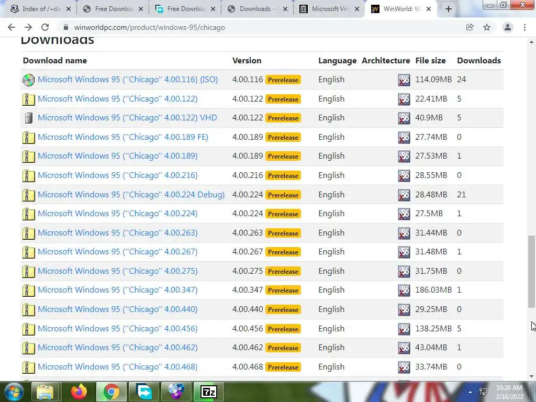This screenshot has width=536, height=402.
Task: Share this page via the address bar icon
Action: click(x=470, y=27)
